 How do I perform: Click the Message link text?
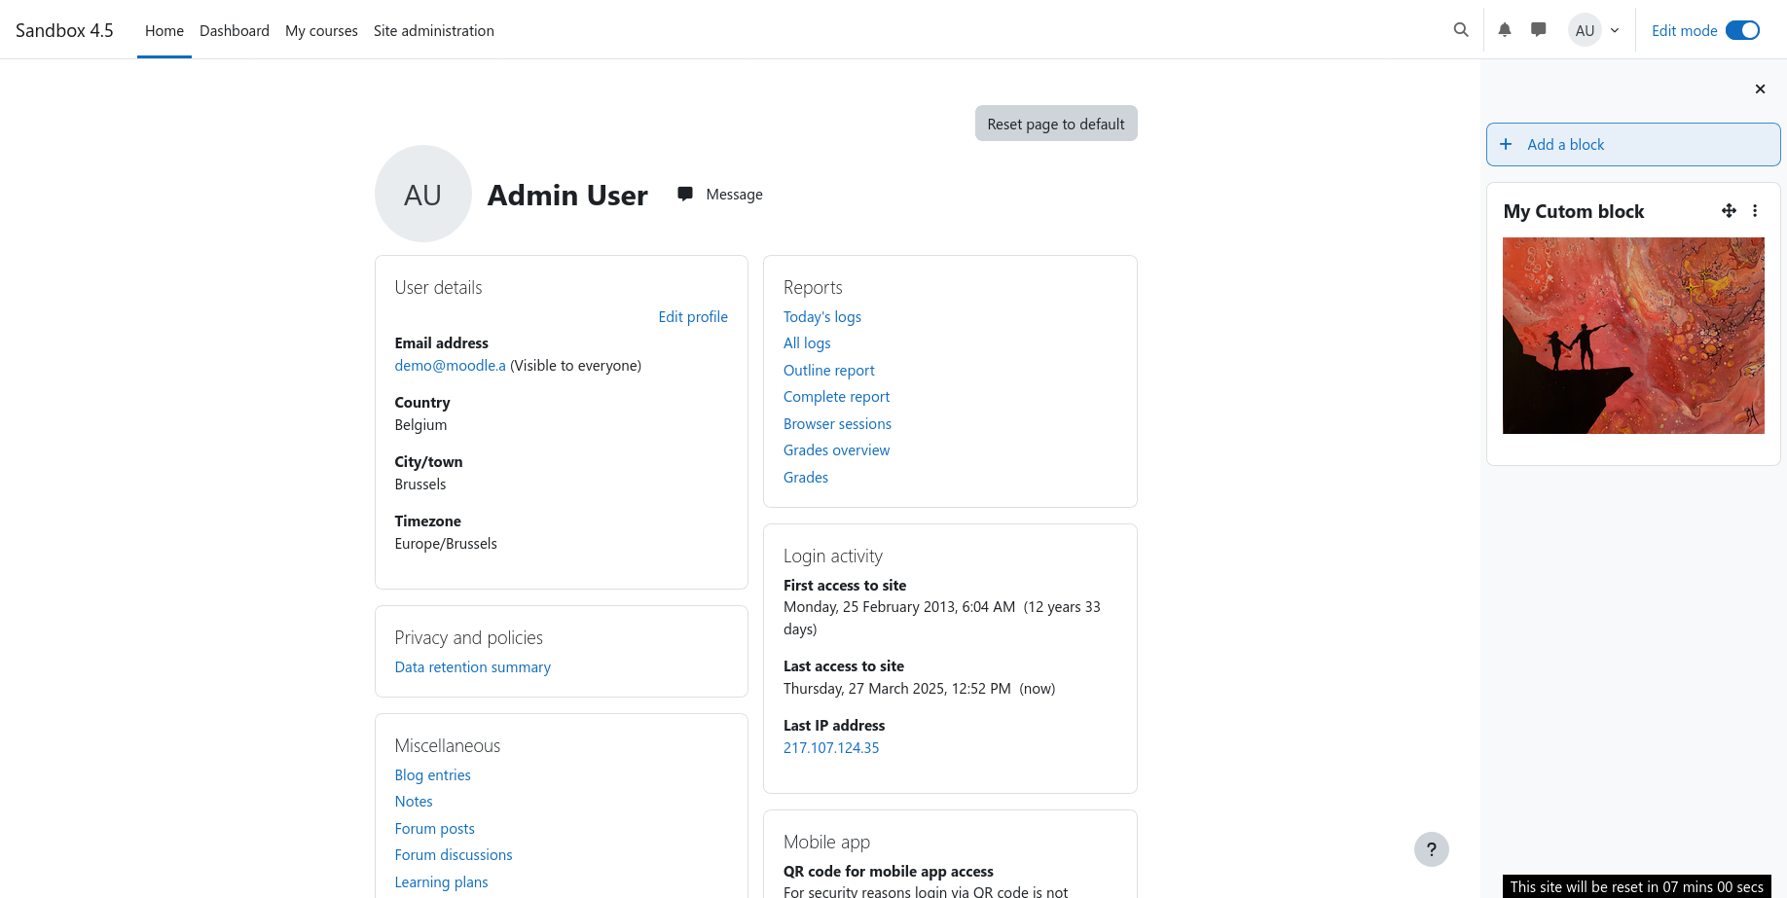tap(734, 195)
